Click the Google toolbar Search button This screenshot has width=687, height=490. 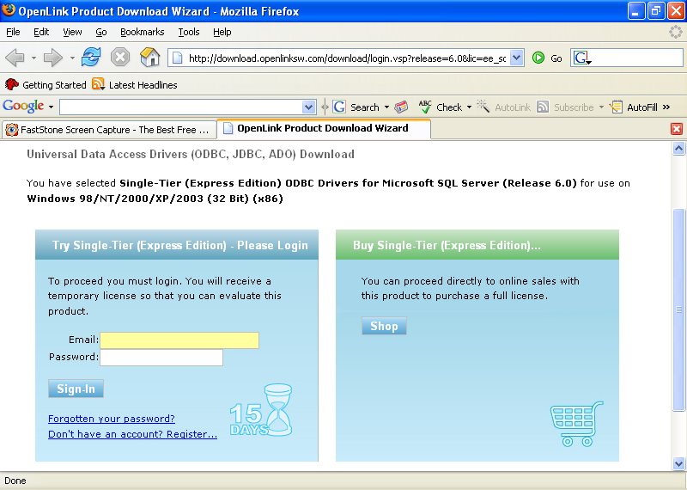point(356,107)
